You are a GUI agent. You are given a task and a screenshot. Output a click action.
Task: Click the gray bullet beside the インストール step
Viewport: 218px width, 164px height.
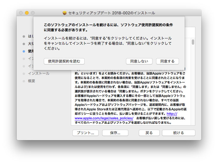[24, 74]
